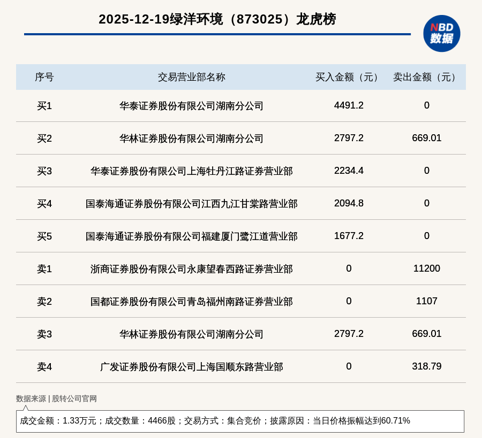Click 华泰证券上海牡丹江路证券营业部 entry
The width and height of the screenshot is (482, 438).
tap(191, 171)
